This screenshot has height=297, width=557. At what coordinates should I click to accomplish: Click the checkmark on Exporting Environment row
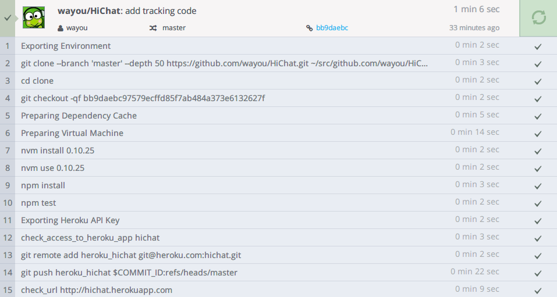(x=538, y=46)
